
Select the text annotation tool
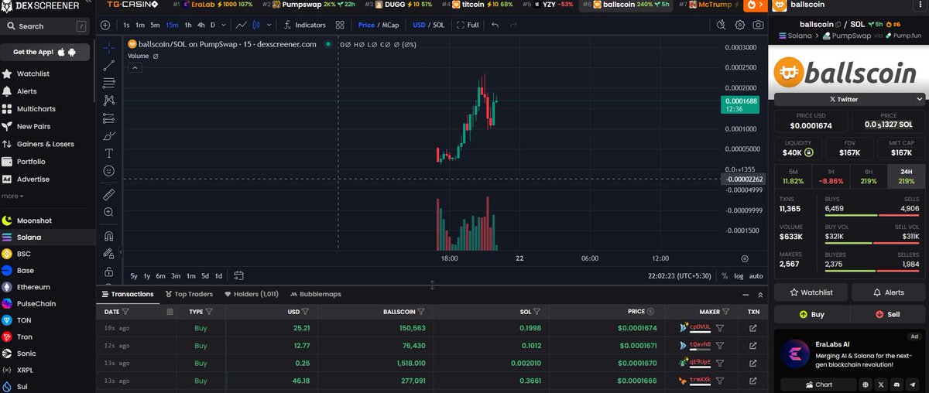[108, 153]
